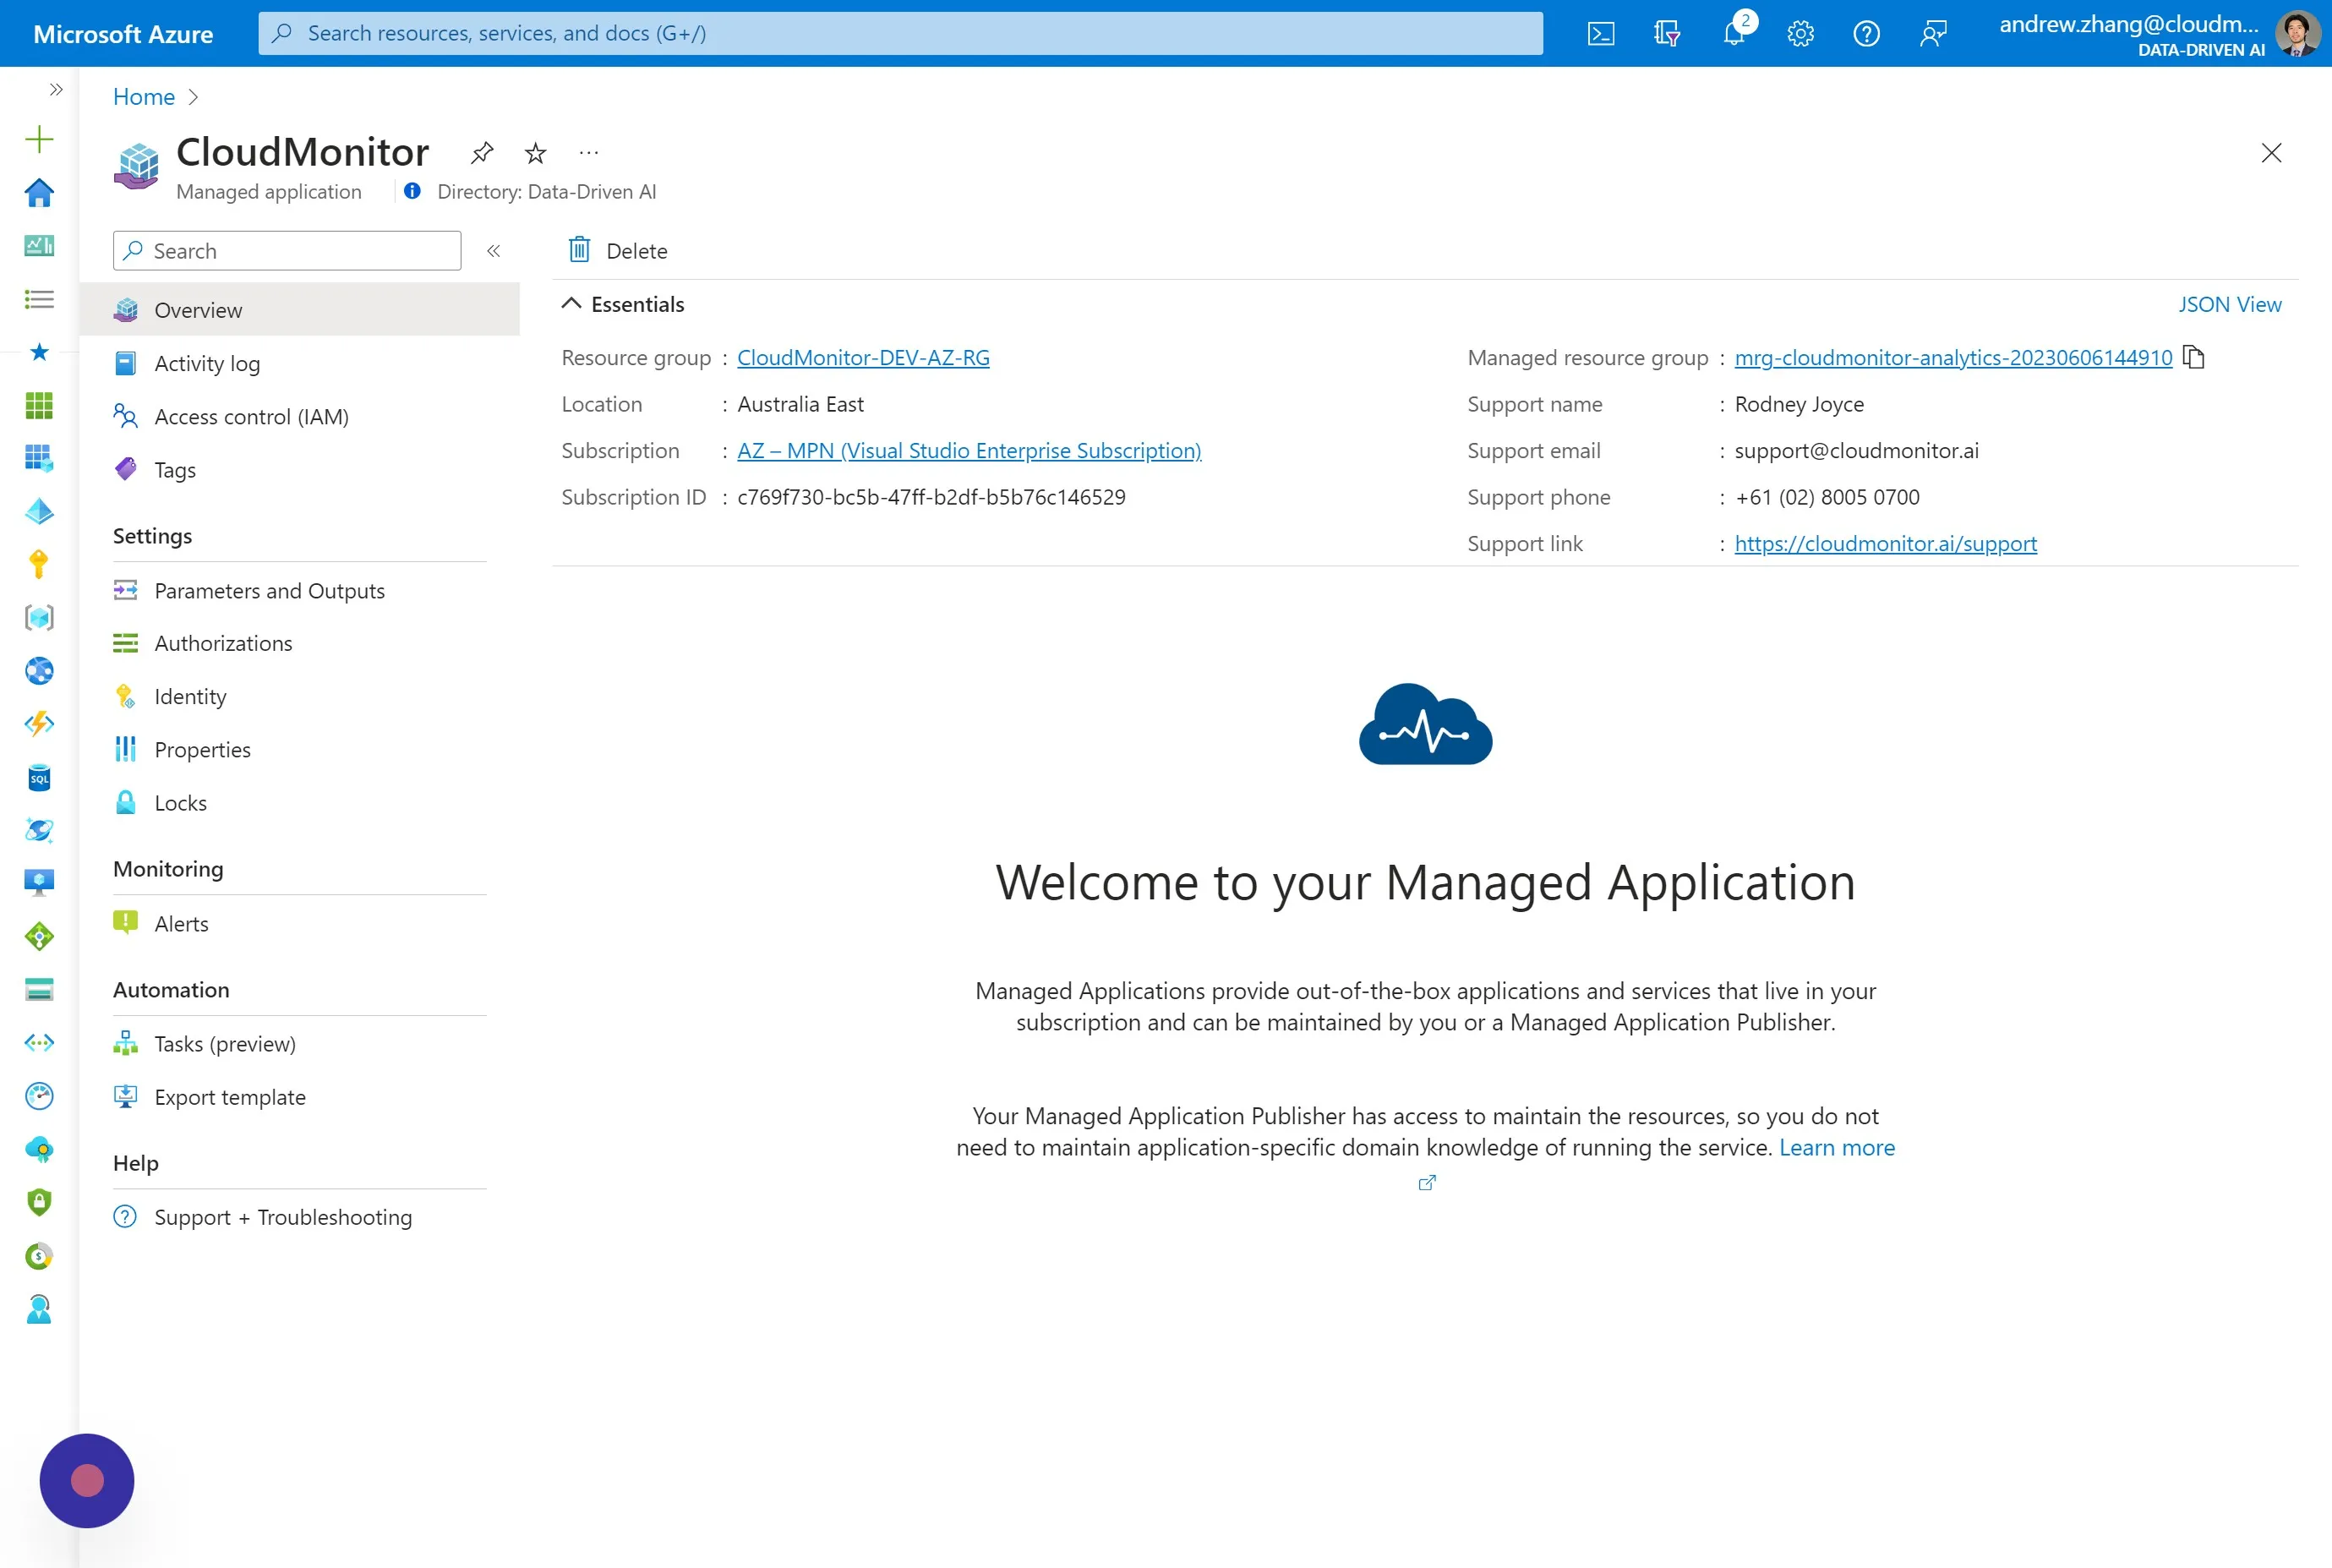Click the chevron after the Home breadcrumb
This screenshot has height=1568, width=2332.
coord(194,97)
